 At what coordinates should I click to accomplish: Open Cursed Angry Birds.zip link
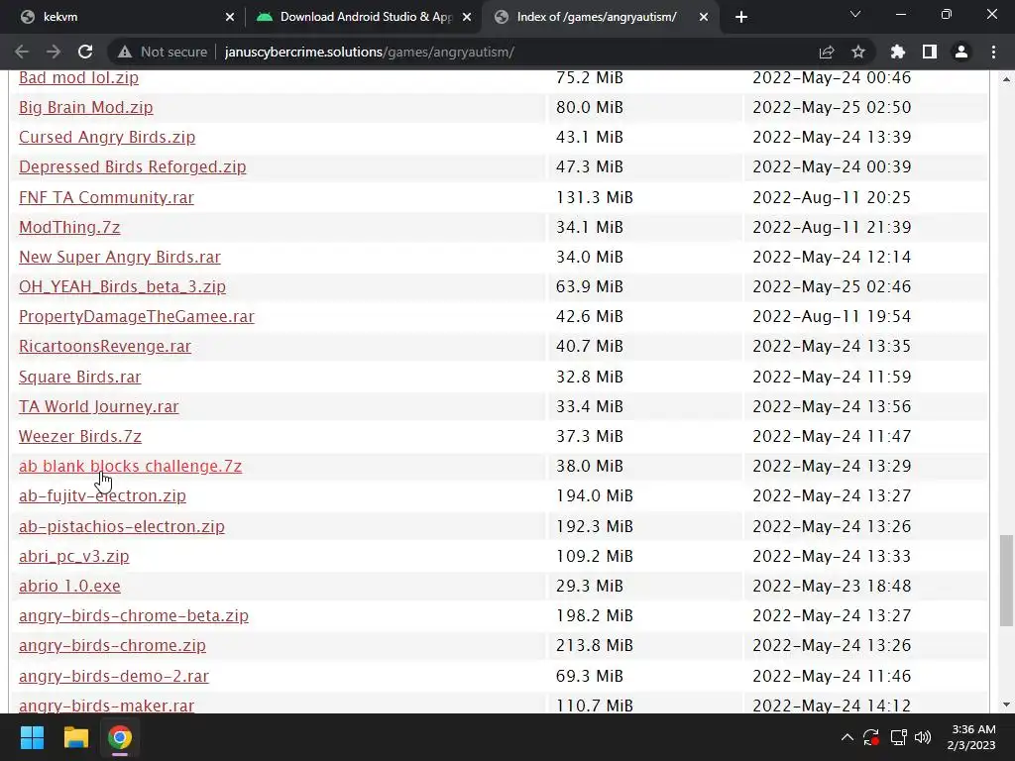coord(107,137)
